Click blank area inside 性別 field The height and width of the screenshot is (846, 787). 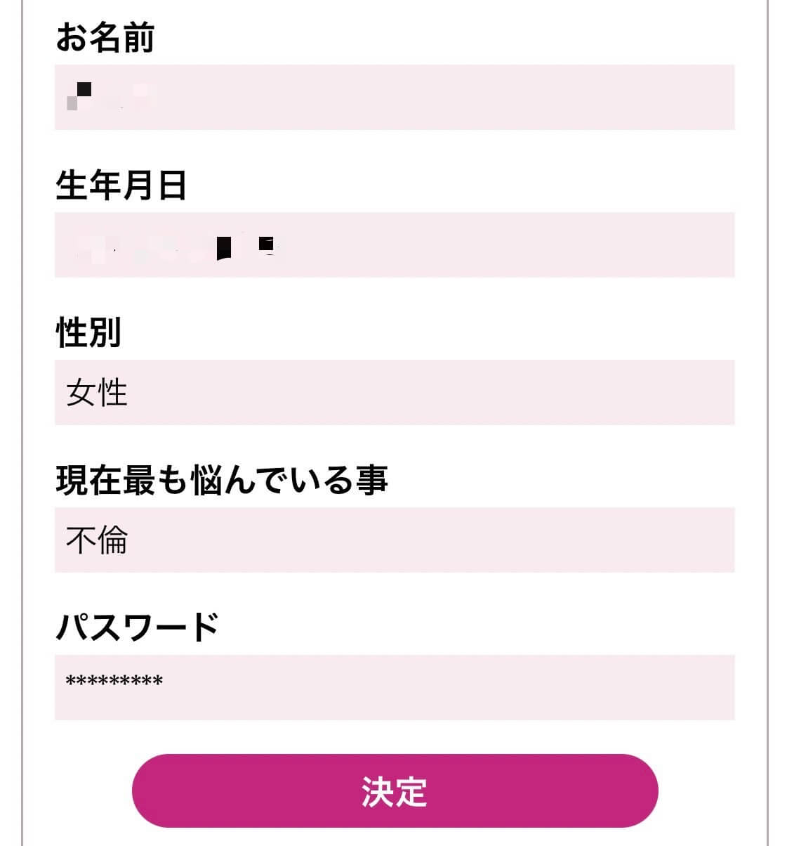(x=491, y=392)
